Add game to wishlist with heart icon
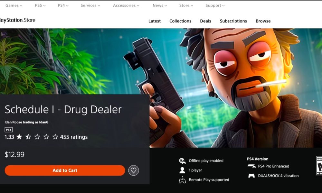Image resolution: width=322 pixels, height=193 pixels. (134, 170)
